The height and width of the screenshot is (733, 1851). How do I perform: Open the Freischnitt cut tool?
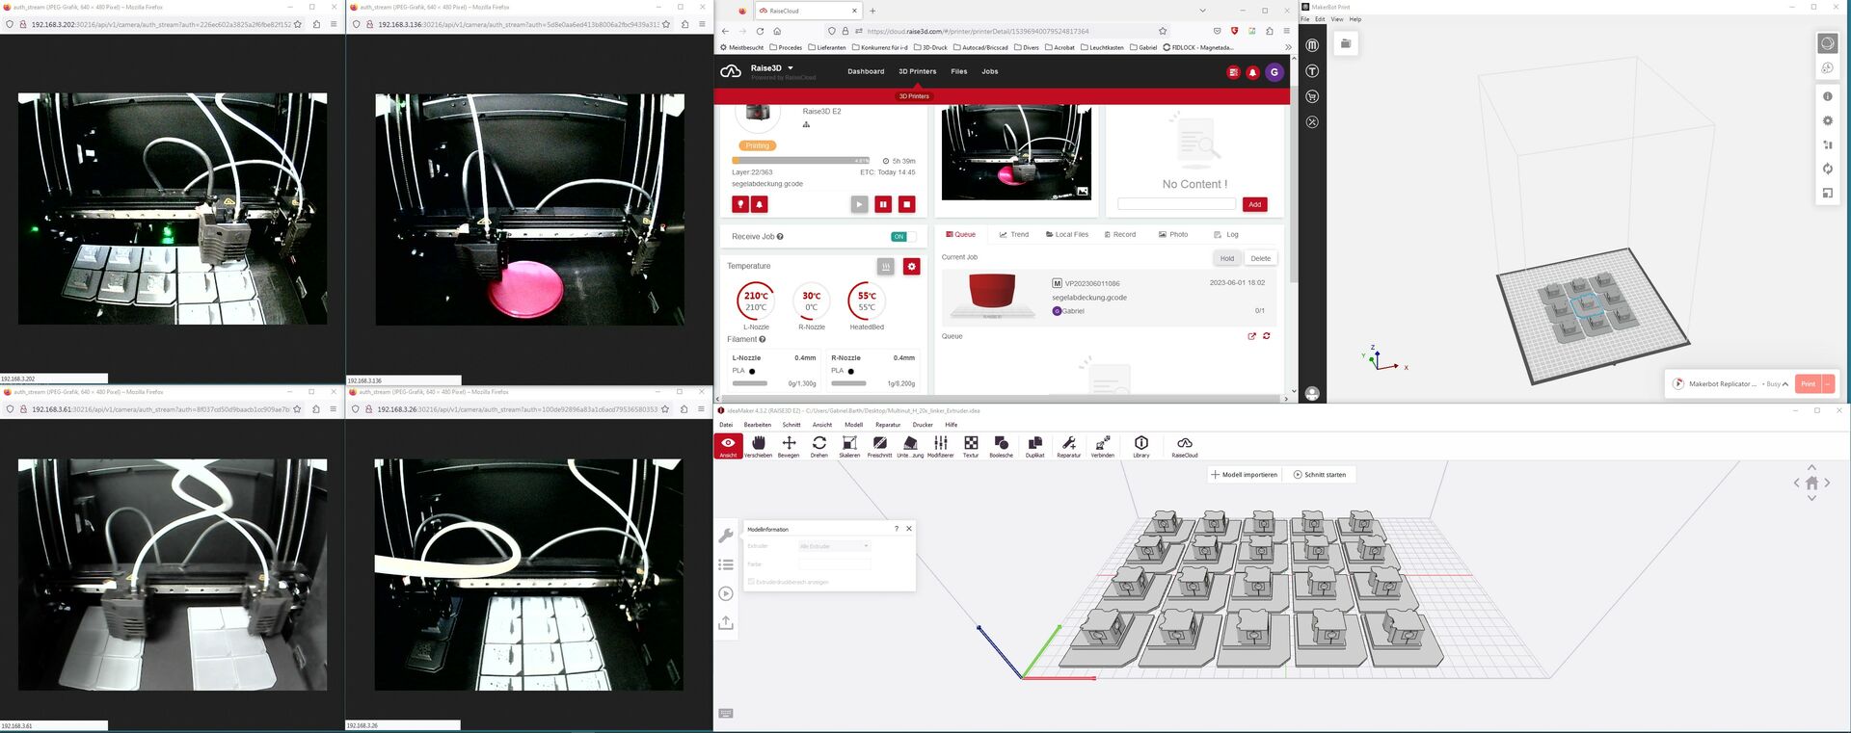[x=879, y=446]
